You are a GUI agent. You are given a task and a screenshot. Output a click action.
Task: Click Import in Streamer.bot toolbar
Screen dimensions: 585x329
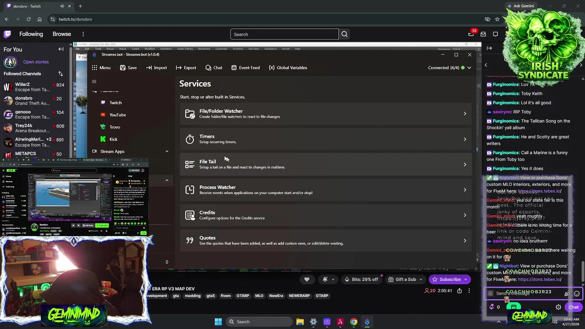[156, 68]
